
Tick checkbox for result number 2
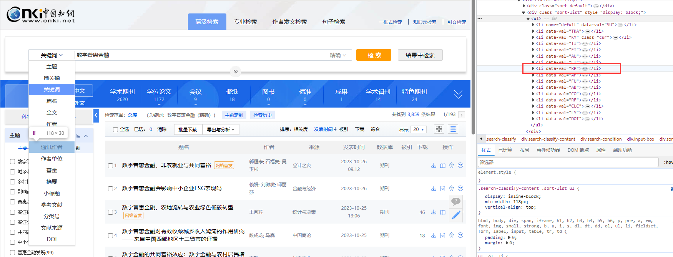coord(111,189)
